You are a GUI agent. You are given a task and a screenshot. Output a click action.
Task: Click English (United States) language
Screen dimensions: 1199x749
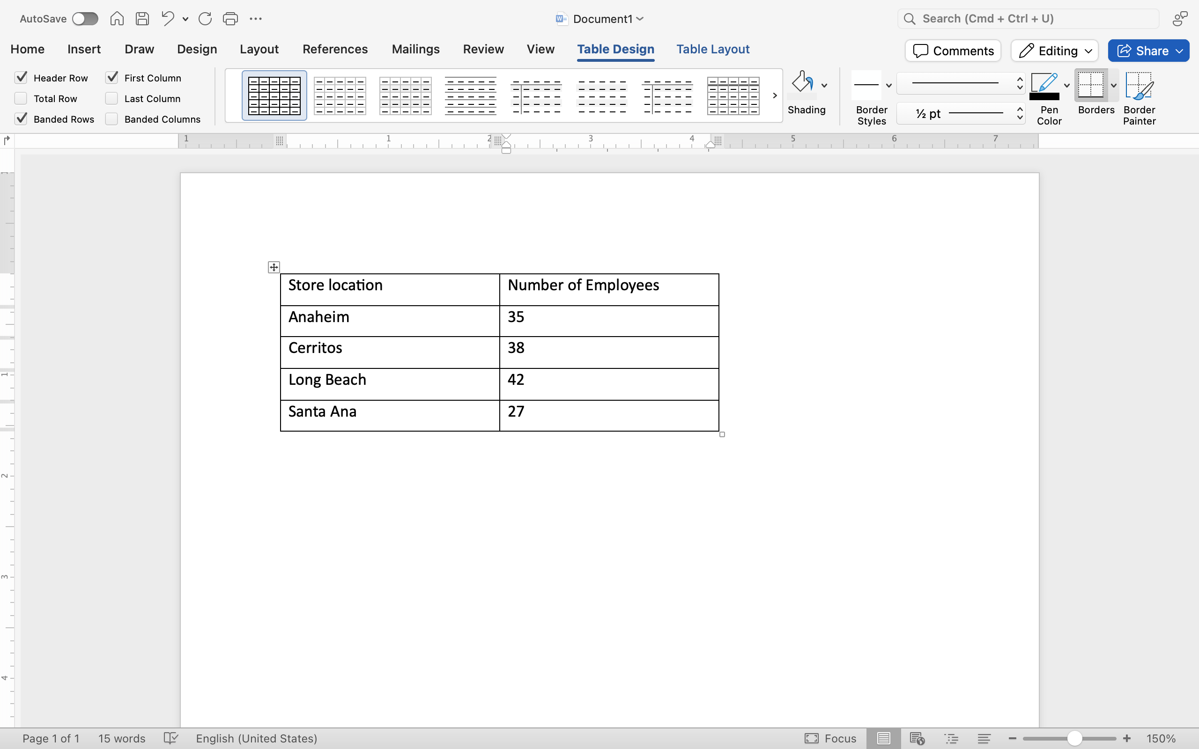pyautogui.click(x=256, y=739)
